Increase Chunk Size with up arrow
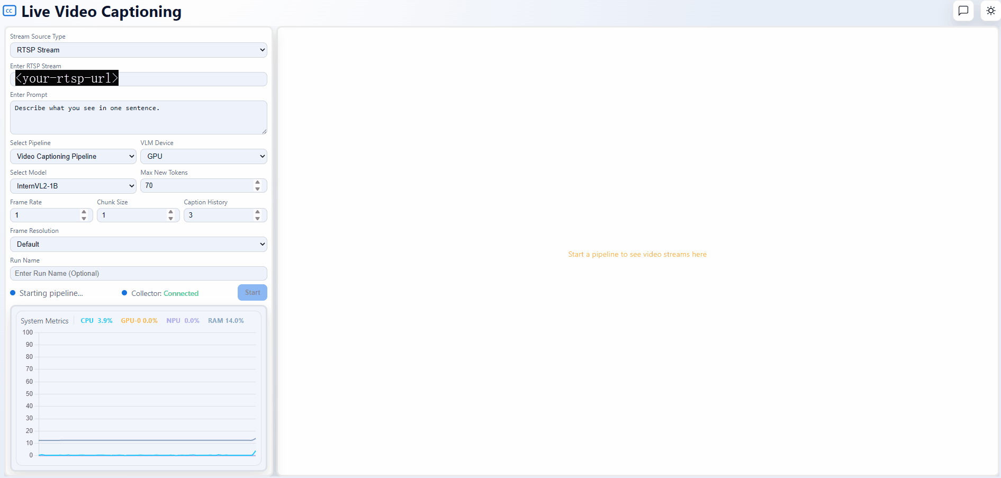The image size is (1001, 478). click(170, 212)
